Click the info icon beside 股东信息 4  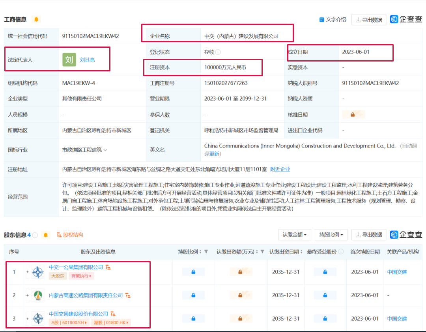[x=35, y=235]
